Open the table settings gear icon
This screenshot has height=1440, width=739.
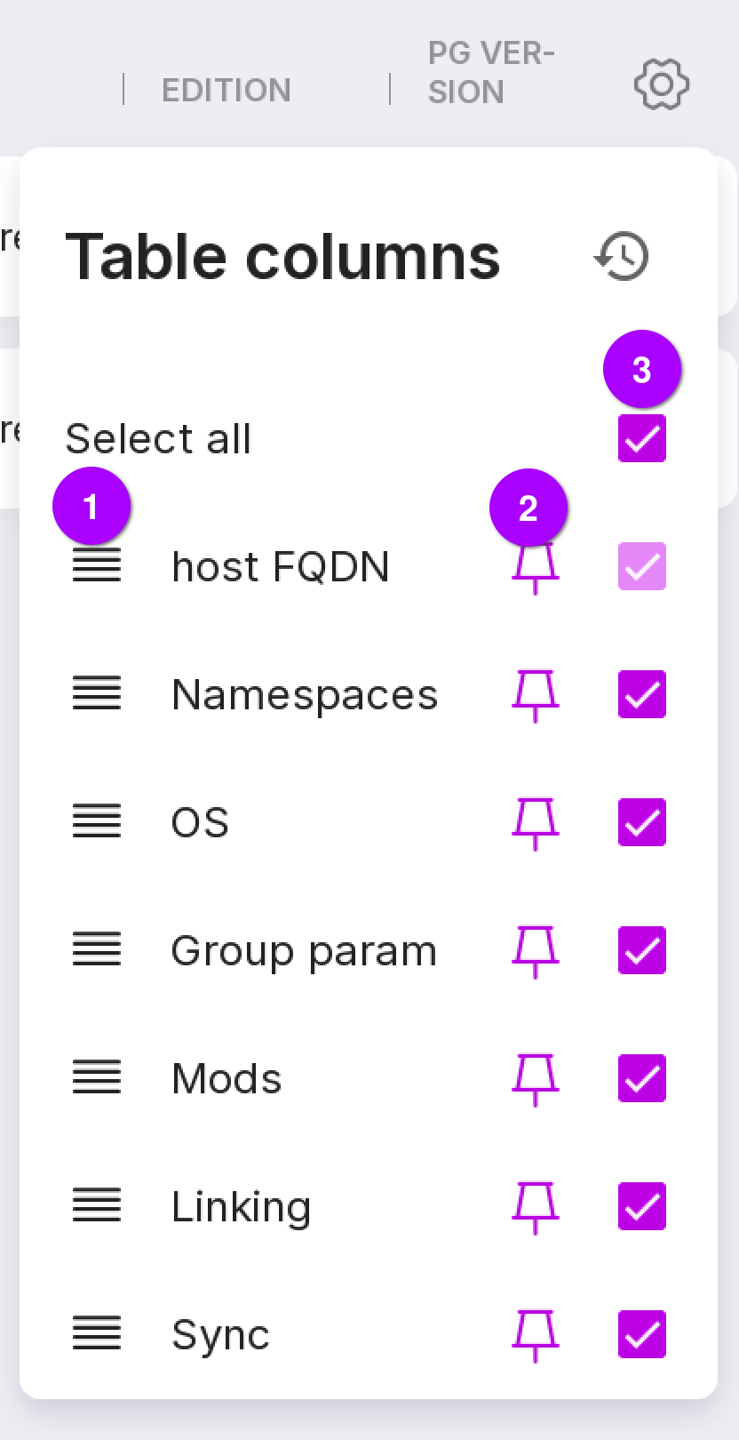pos(662,84)
